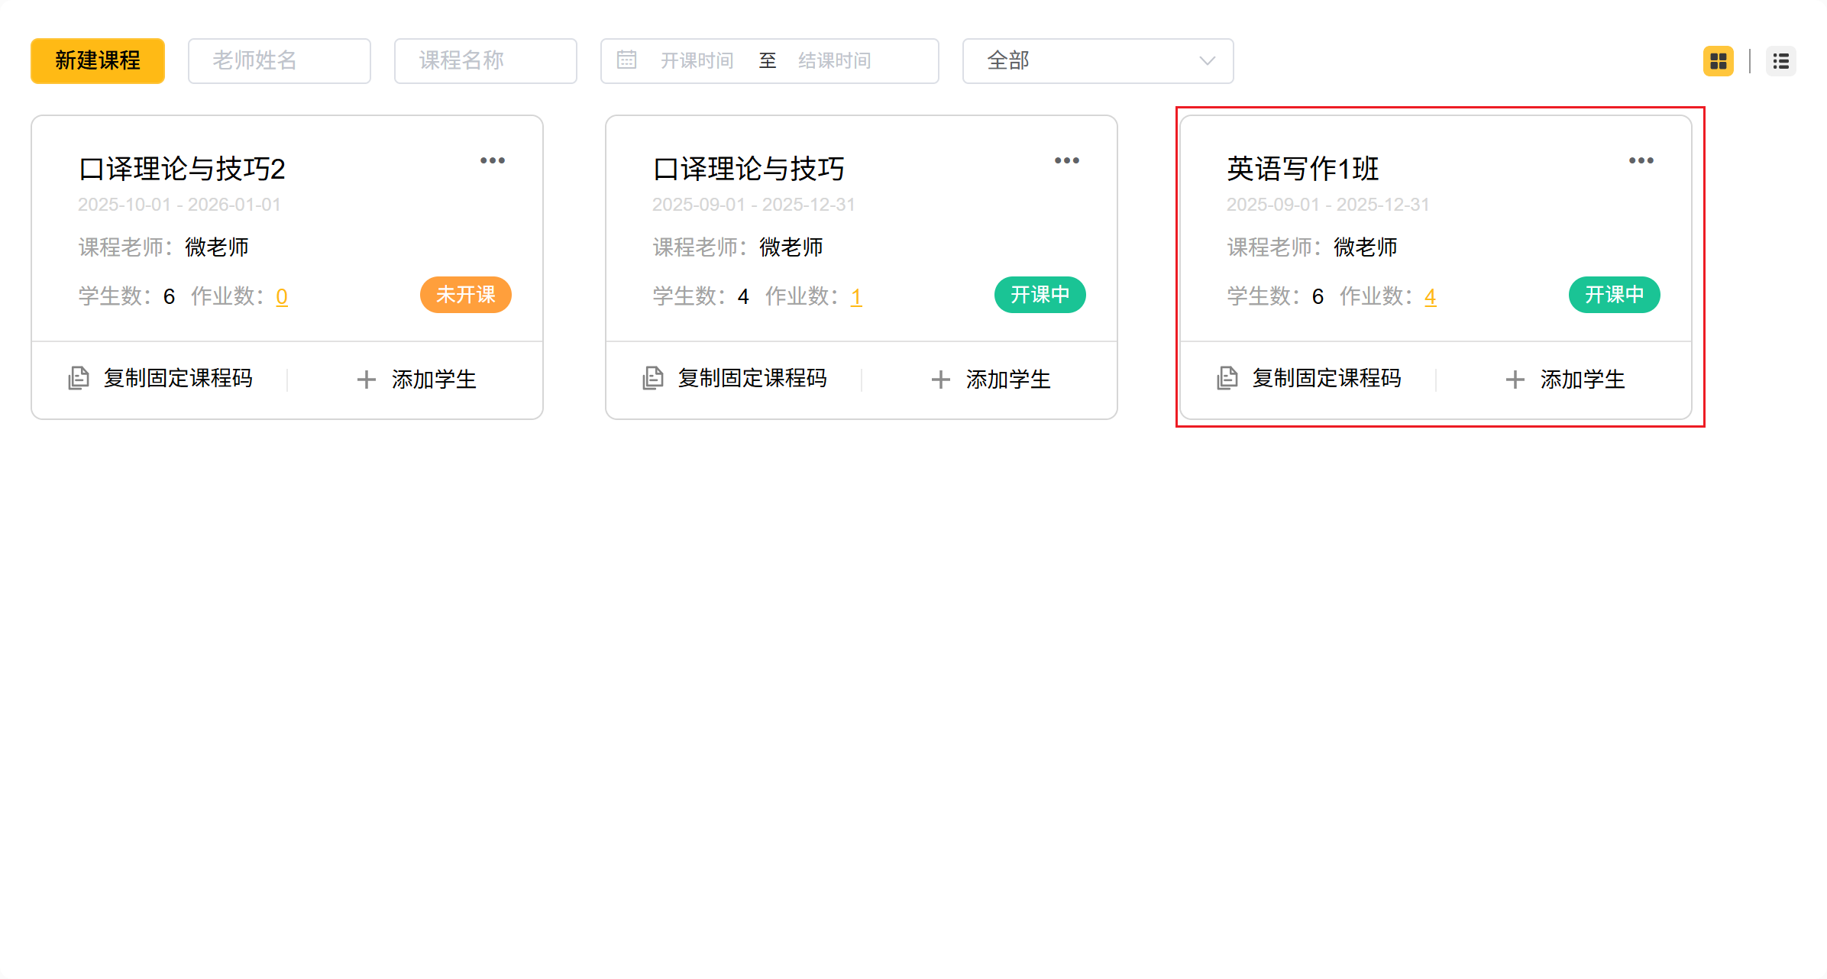Switch to grid card view
The width and height of the screenshot is (1827, 979).
(1718, 61)
